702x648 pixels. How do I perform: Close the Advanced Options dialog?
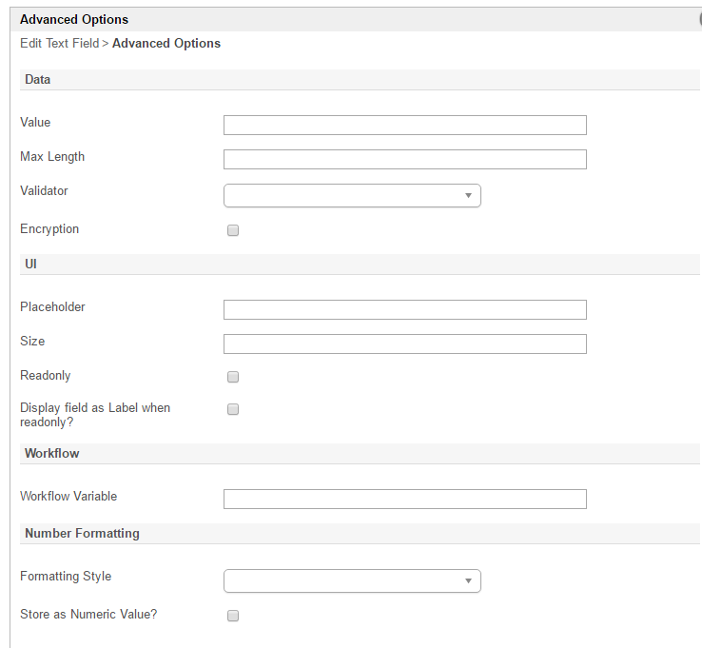point(699,19)
